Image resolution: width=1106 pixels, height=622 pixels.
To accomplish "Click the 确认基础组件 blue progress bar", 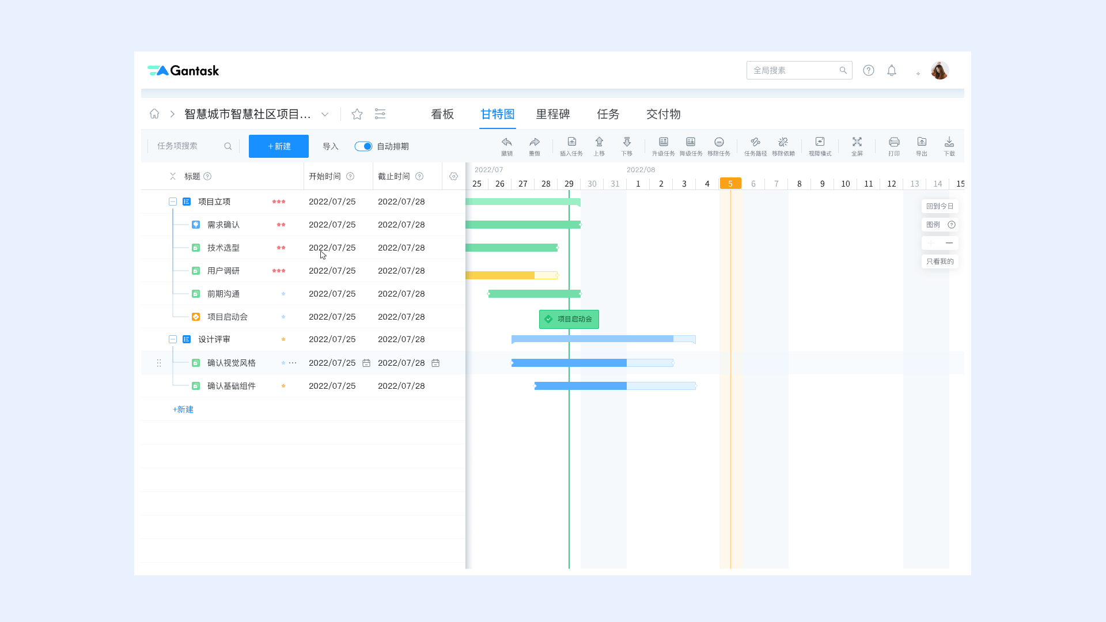I will (x=615, y=386).
